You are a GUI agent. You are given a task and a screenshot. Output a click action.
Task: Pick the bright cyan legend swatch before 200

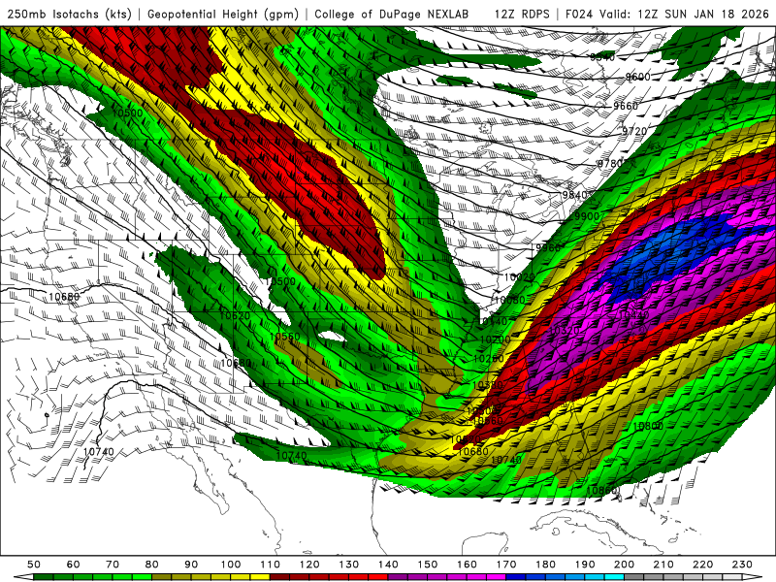[x=614, y=577]
